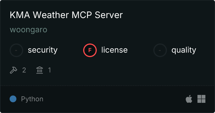The height and width of the screenshot is (113, 215).
Task: Click the quality grade dash circle
Action: point(160,50)
